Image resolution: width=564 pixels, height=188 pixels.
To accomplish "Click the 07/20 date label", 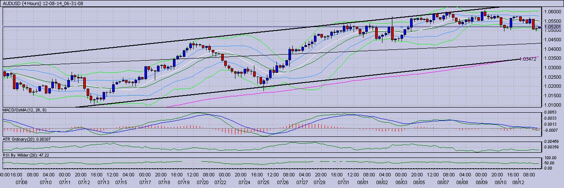I will pyautogui.click(x=203, y=182).
